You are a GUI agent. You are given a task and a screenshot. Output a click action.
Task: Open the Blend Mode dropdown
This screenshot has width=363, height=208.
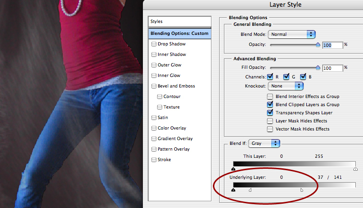point(292,34)
